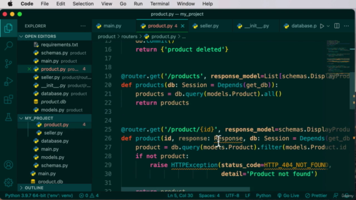Click the Python 3.9.7 interpreter selector
The width and height of the screenshot is (356, 200).
pyautogui.click(x=39, y=196)
